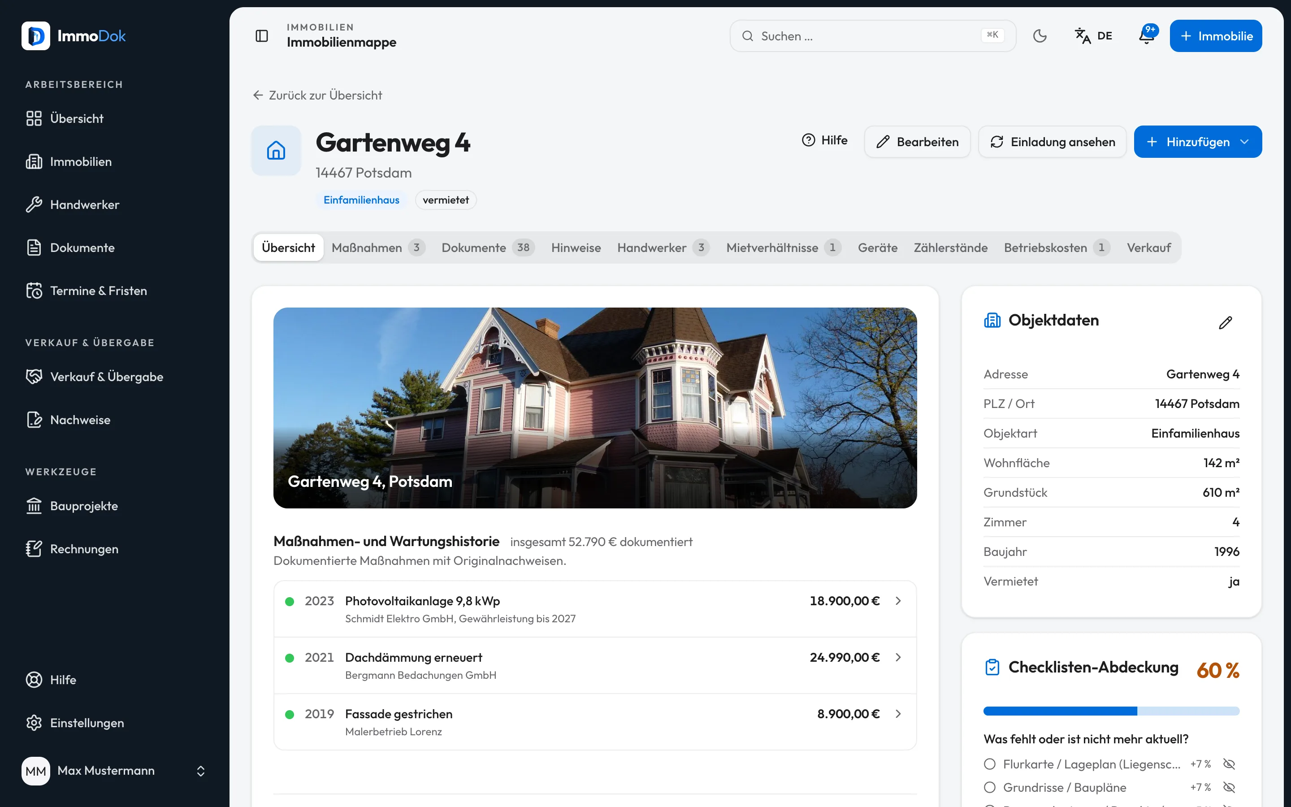Switch to the Betriebskosten tab

1057,247
